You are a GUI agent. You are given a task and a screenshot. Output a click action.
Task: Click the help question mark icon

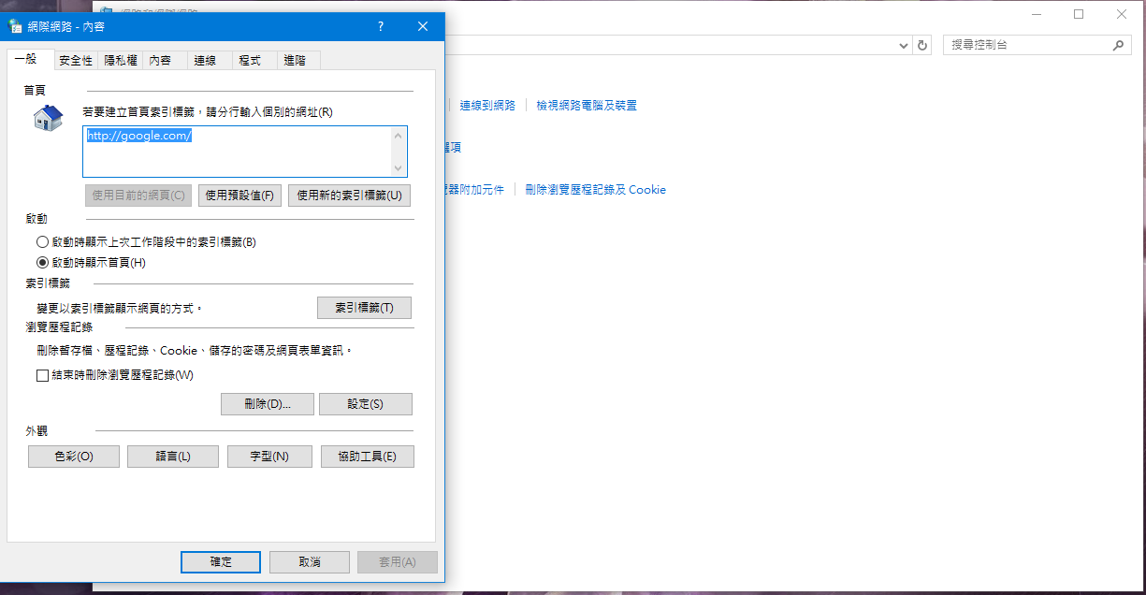[x=380, y=27]
